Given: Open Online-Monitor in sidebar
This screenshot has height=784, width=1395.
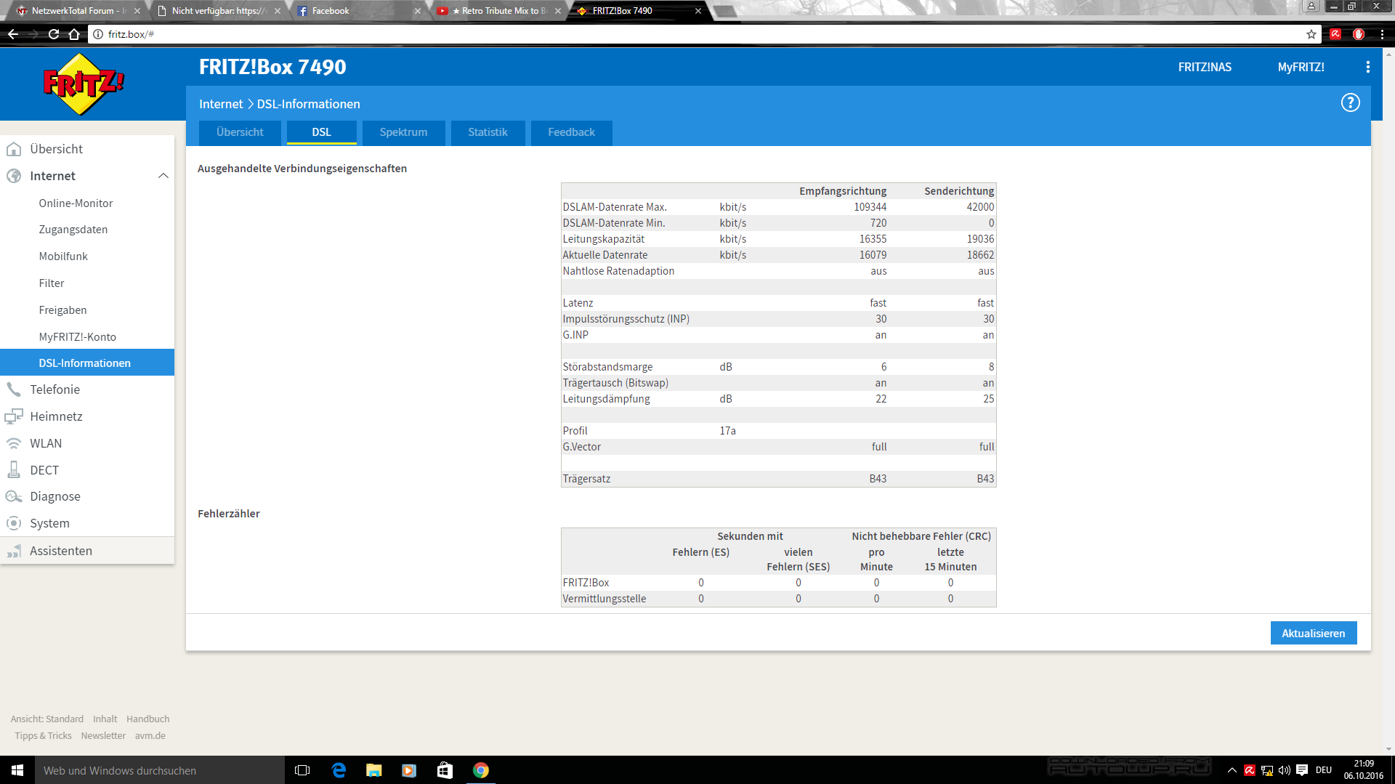Looking at the screenshot, I should point(76,203).
